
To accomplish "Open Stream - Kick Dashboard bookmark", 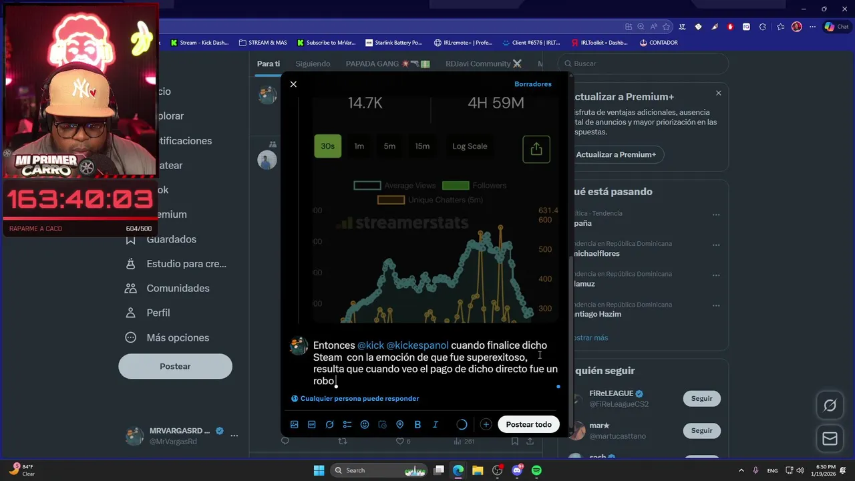I will [x=200, y=43].
